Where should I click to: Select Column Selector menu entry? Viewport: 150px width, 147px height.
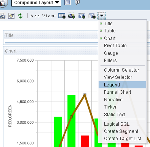point(122,70)
